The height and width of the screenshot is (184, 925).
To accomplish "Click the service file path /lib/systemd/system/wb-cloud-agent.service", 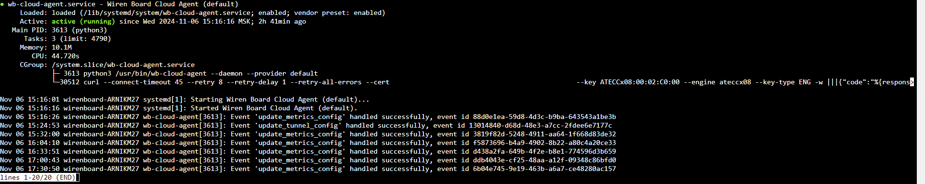I will pos(169,13).
